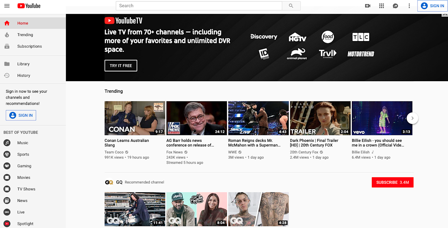Image resolution: width=448 pixels, height=228 pixels.
Task: Open 'Dark Phoenix | Final Trailer' title
Action: (x=314, y=143)
